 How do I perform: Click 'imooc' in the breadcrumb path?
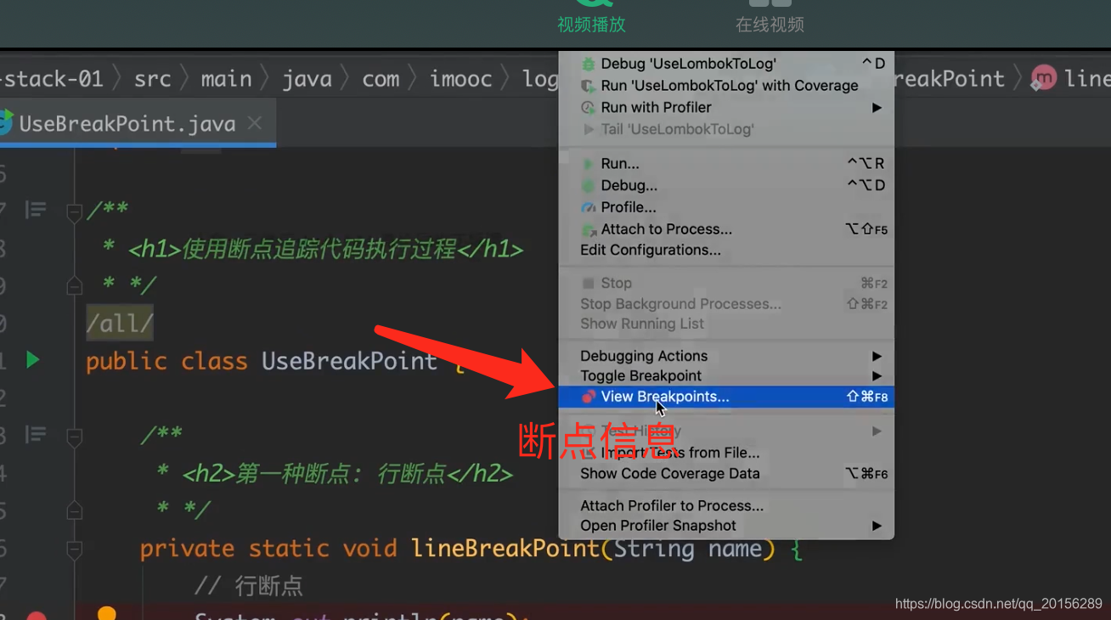pos(460,79)
